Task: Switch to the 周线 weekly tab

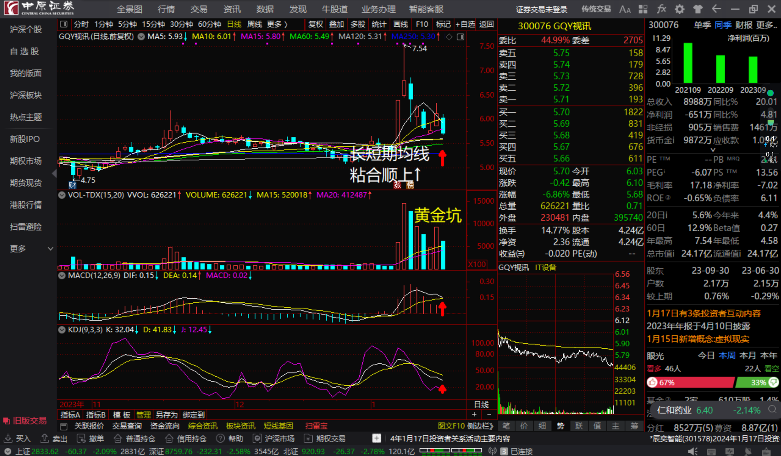Action: coord(254,24)
